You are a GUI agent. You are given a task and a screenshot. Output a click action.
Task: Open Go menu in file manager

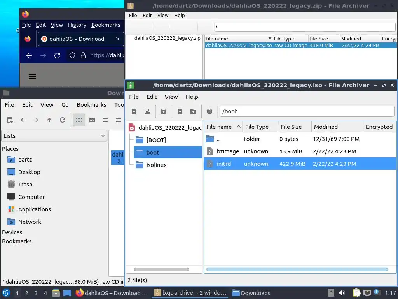[x=65, y=105]
